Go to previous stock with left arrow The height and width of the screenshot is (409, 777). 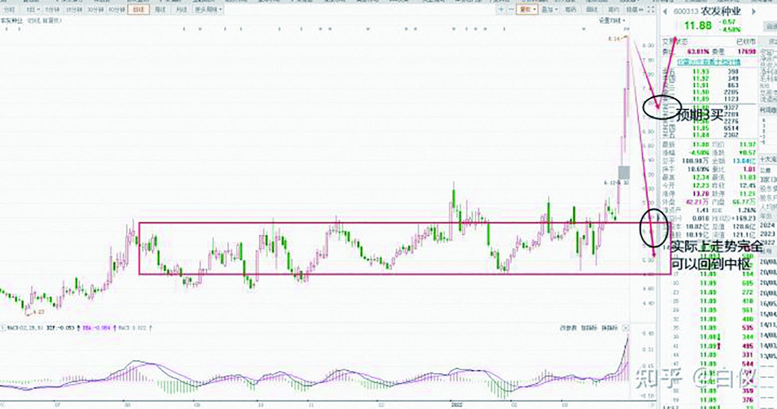click(665, 11)
